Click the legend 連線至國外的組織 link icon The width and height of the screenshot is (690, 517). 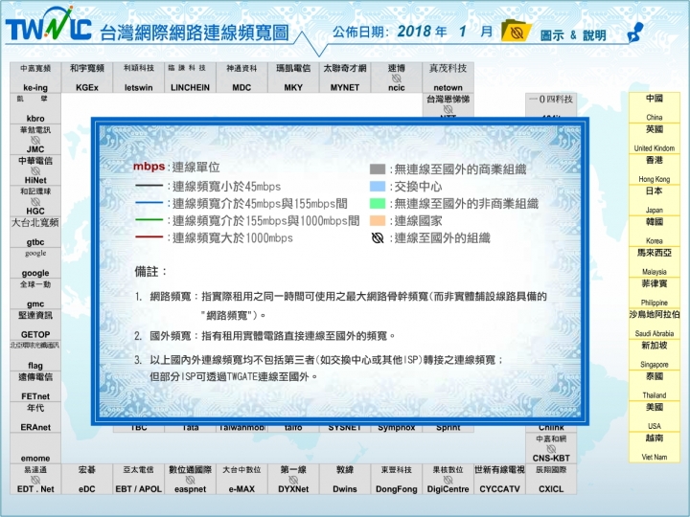(378, 237)
